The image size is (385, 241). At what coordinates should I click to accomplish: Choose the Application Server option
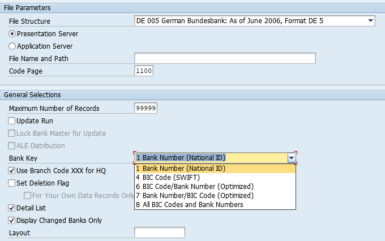(x=12, y=46)
